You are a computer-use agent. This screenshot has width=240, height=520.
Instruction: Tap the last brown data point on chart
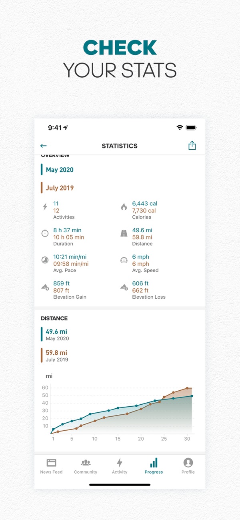[x=187, y=388]
